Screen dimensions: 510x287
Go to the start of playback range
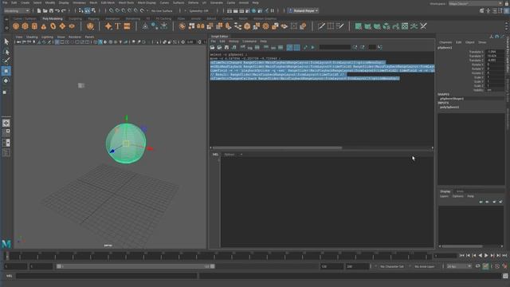pos(462,256)
